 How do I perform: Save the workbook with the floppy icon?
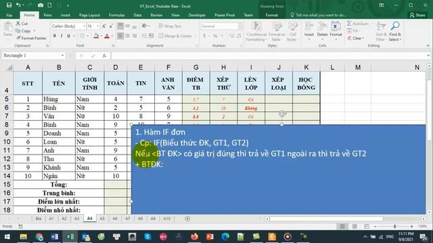9,5
